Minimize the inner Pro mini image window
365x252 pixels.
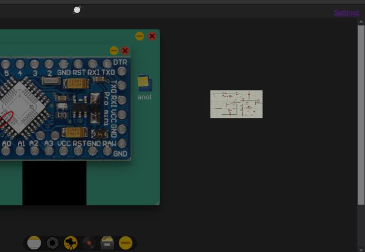click(x=114, y=51)
